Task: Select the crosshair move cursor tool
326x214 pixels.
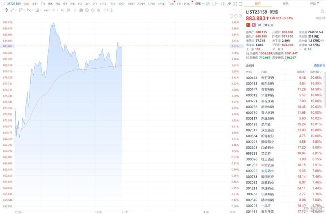Action: tap(6, 10)
